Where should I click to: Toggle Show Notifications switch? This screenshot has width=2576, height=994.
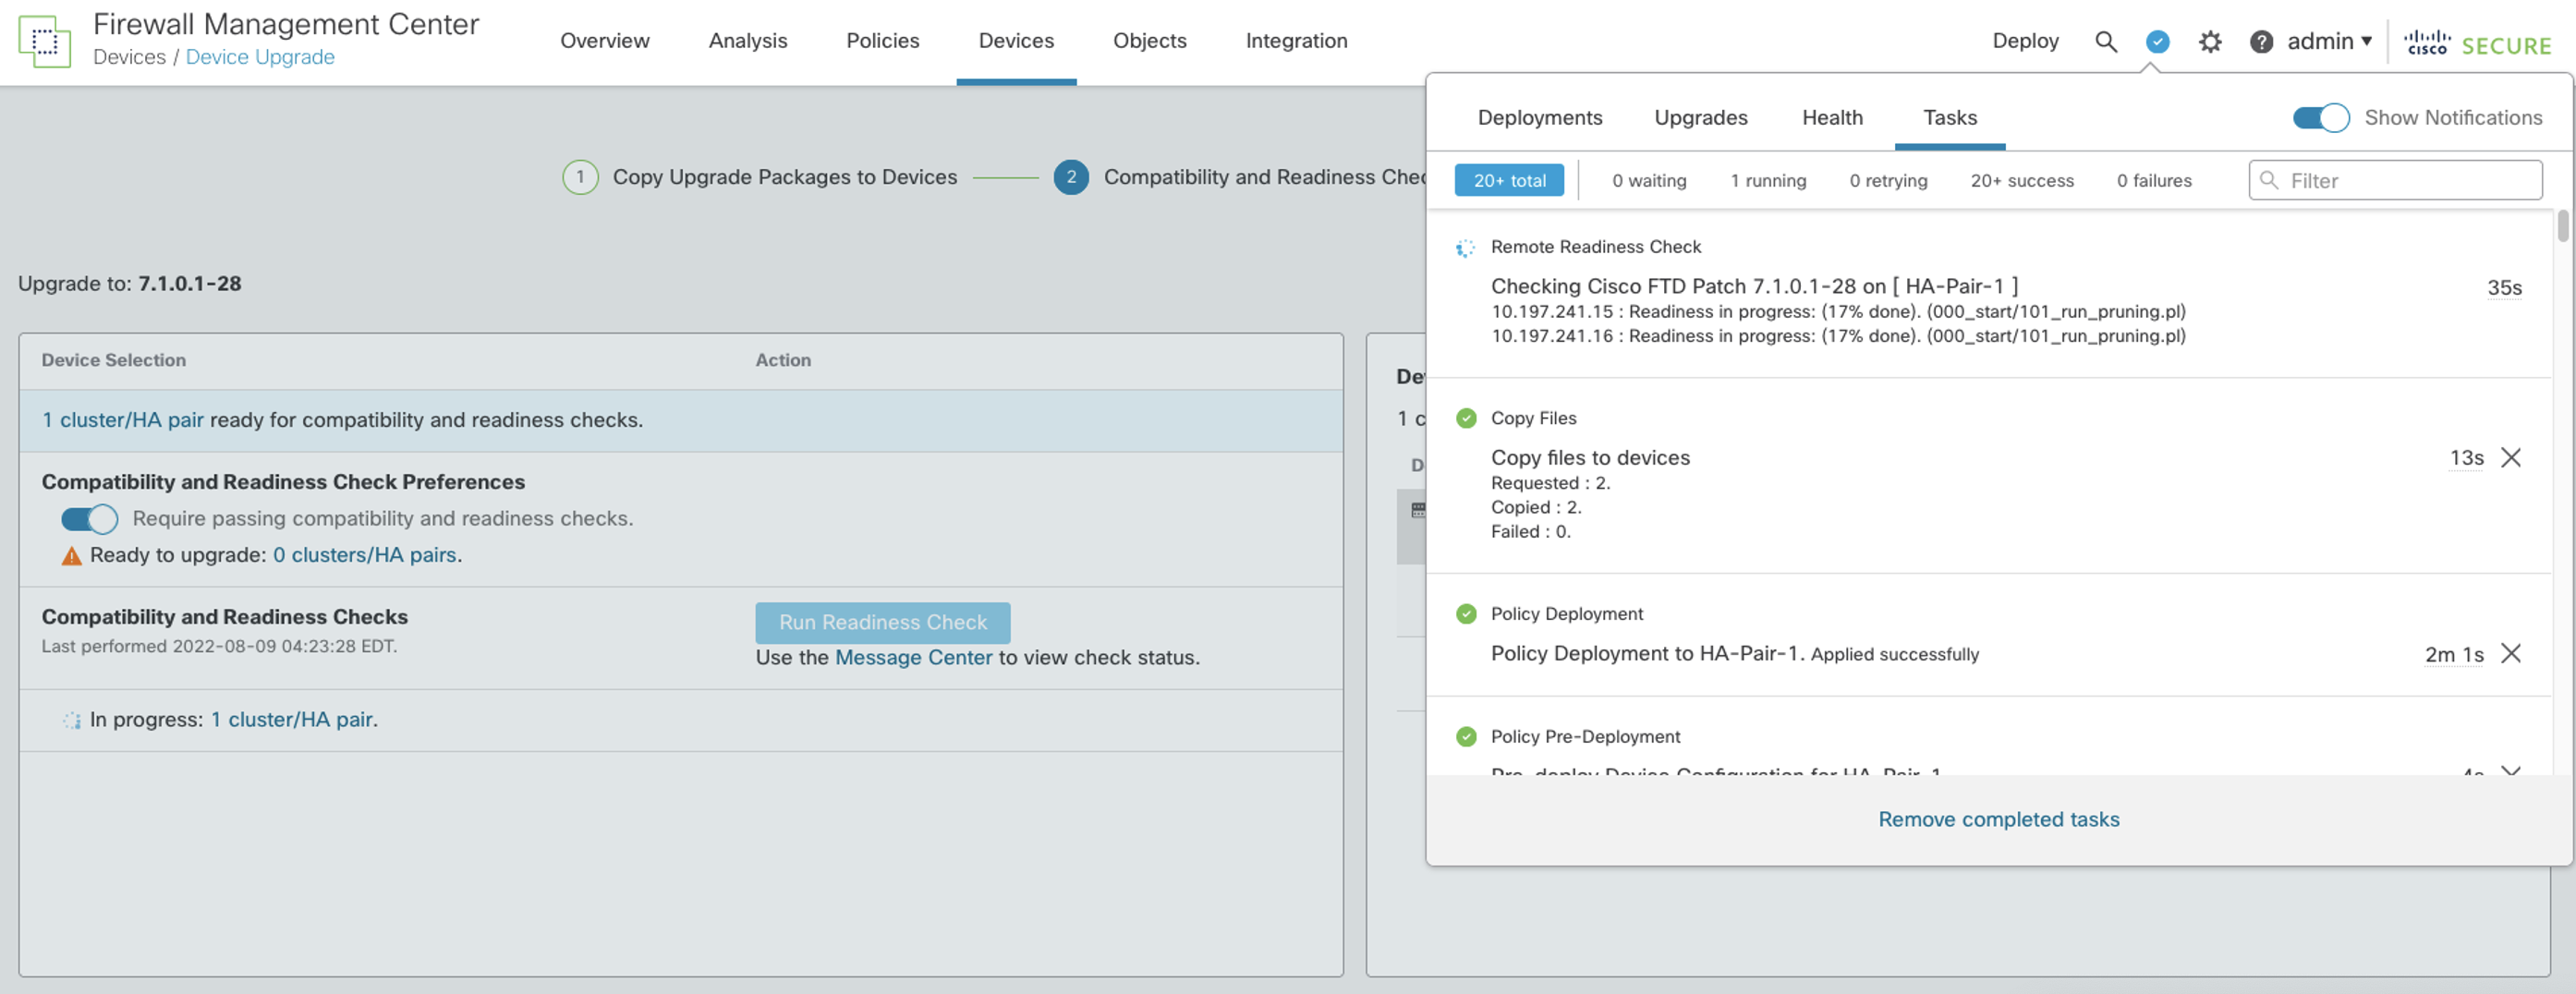point(2320,118)
